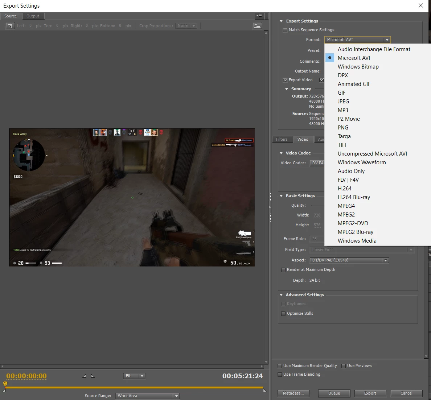Click the Cancel button

tap(406, 393)
